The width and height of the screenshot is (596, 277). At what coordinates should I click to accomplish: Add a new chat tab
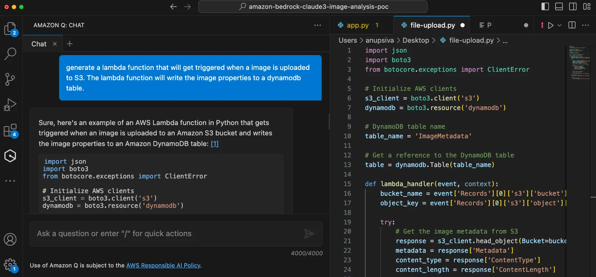click(70, 44)
